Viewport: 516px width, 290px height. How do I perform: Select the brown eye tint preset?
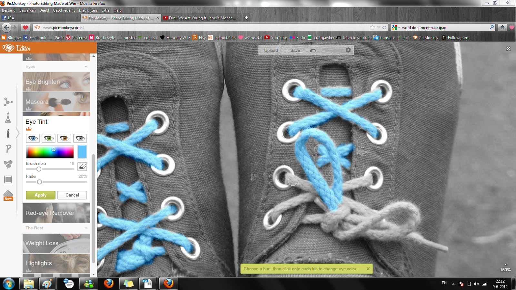coord(64,138)
